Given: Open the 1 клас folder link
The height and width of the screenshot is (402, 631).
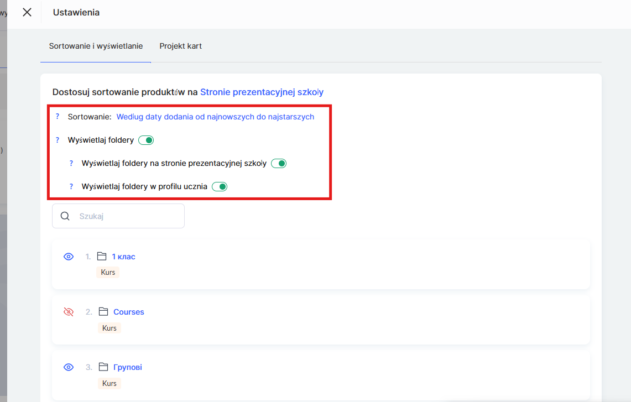Looking at the screenshot, I should [x=123, y=257].
